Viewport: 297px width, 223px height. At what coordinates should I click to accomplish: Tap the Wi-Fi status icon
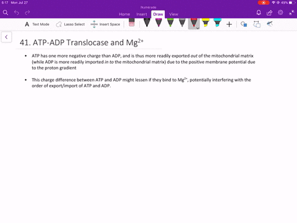[x=273, y=2]
